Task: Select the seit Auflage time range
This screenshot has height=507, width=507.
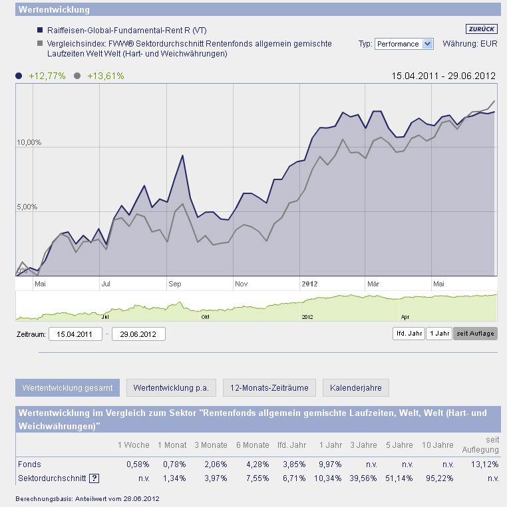Action: pyautogui.click(x=475, y=333)
